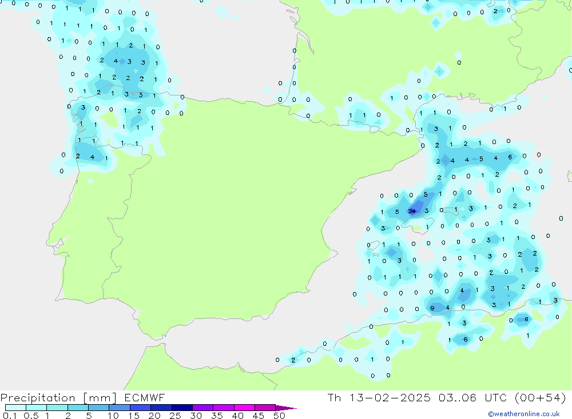
Task: Click the date '13-02-2025' in the caption
Action: coord(390,397)
